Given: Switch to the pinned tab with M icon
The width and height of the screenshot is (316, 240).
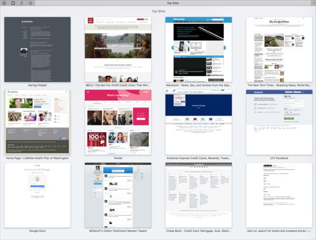Looking at the screenshot, I should (x=13, y=3).
